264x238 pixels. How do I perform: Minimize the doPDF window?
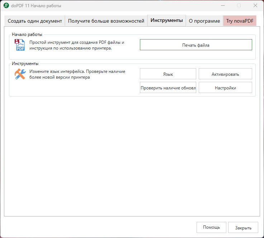click(x=223, y=5)
